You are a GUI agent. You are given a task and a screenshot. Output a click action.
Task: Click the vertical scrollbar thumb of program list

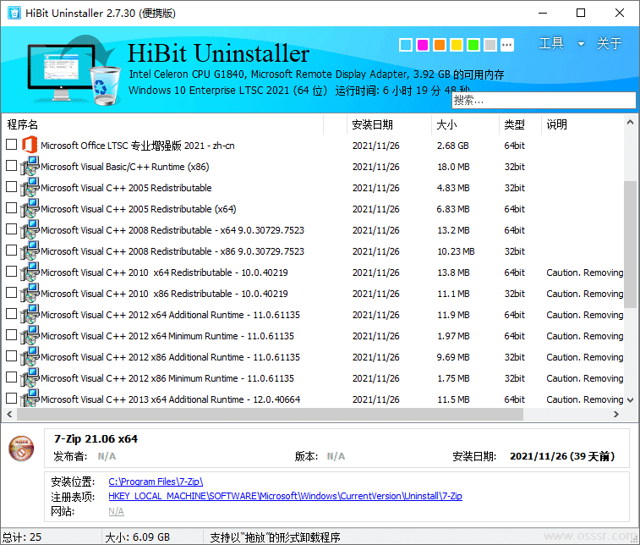(x=630, y=244)
